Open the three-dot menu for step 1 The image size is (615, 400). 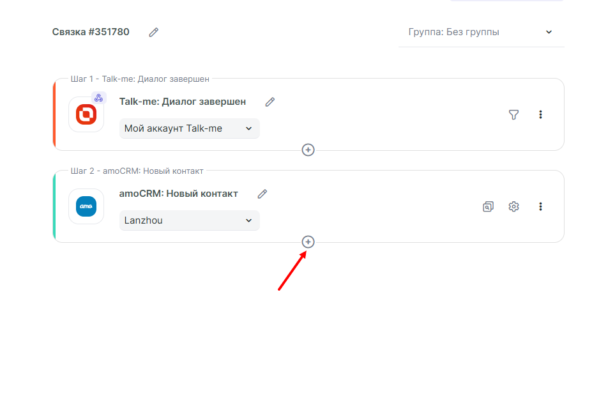540,114
